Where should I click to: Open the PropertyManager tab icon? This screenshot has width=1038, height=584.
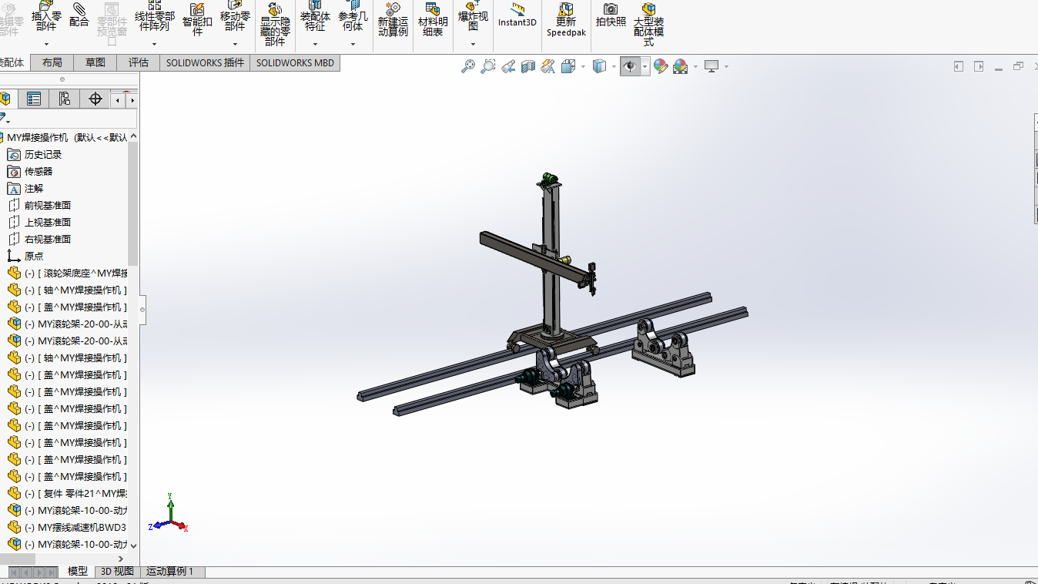click(34, 99)
